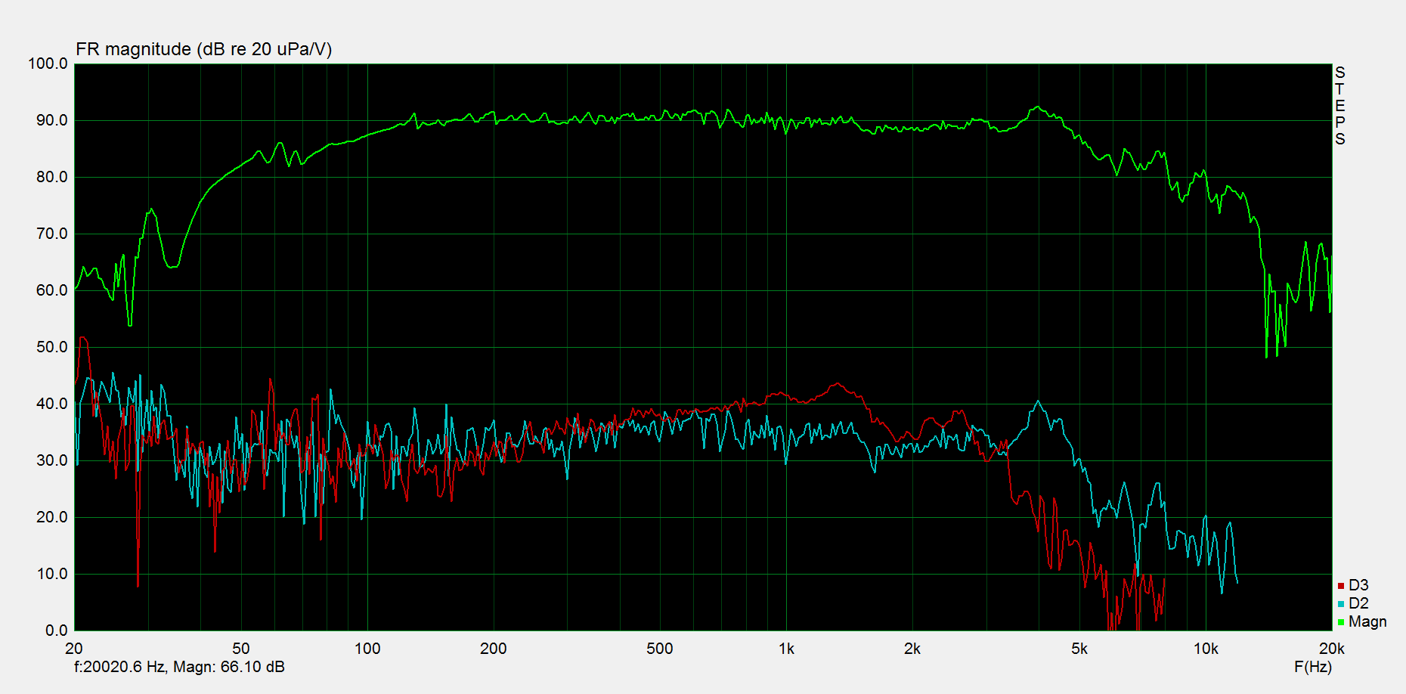Image resolution: width=1406 pixels, height=694 pixels.
Task: Click the 80.0 y-axis label
Action: [x=51, y=177]
